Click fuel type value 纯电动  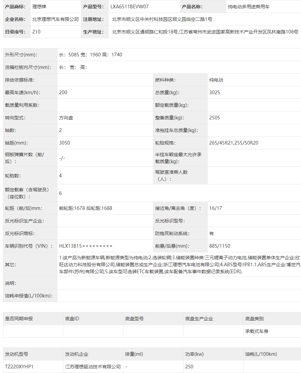pyautogui.click(x=216, y=80)
